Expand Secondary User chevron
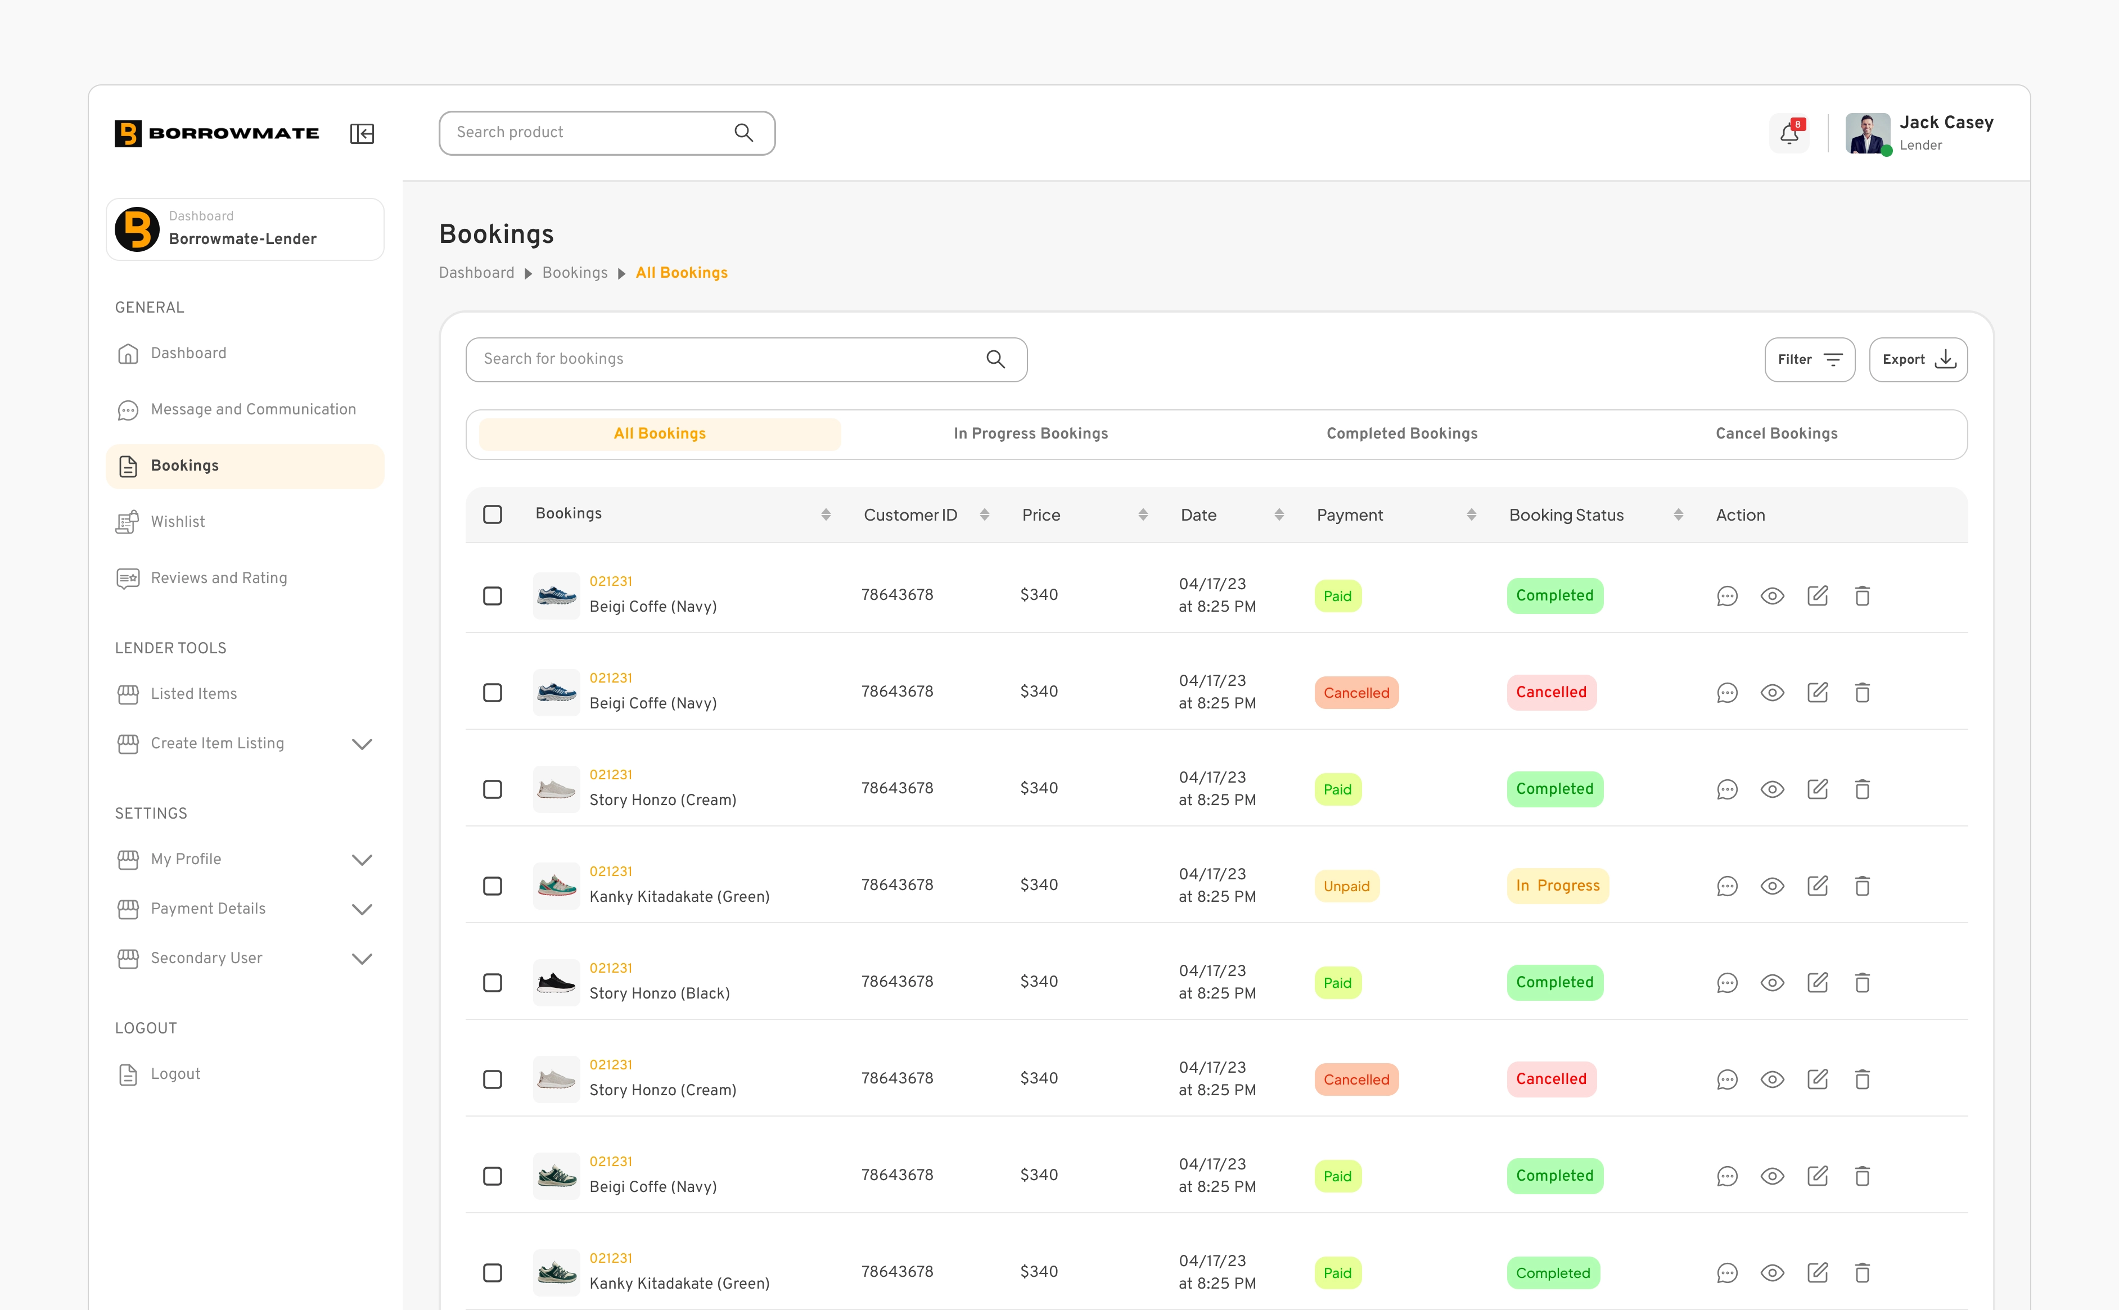2119x1310 pixels. pyautogui.click(x=362, y=958)
